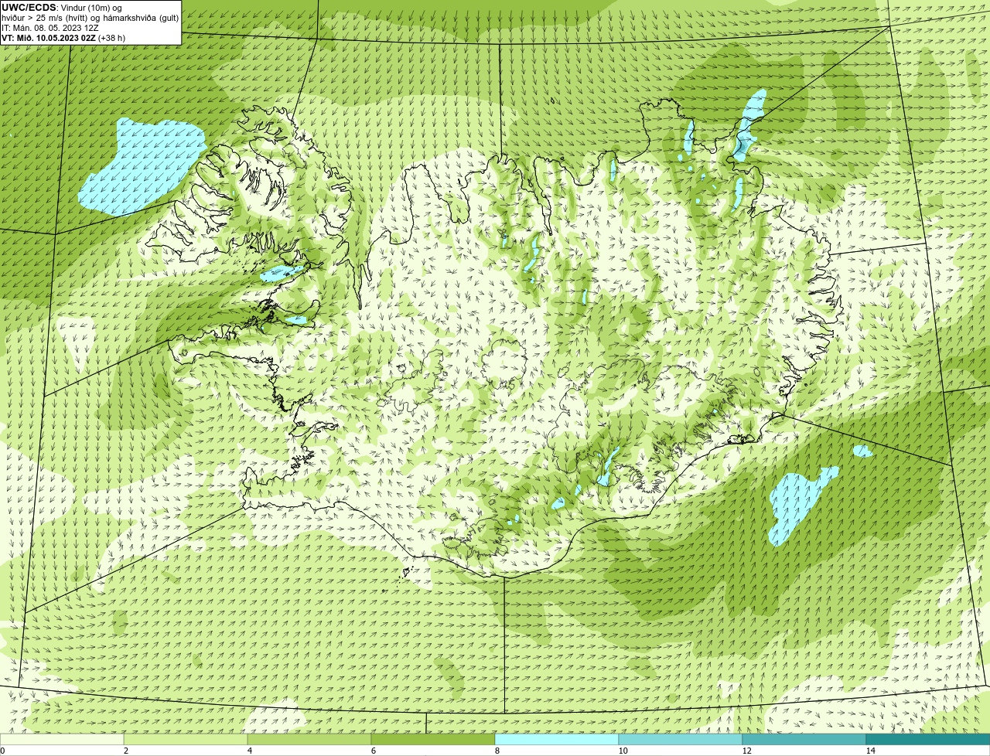Click the scale label "10"

623,751
